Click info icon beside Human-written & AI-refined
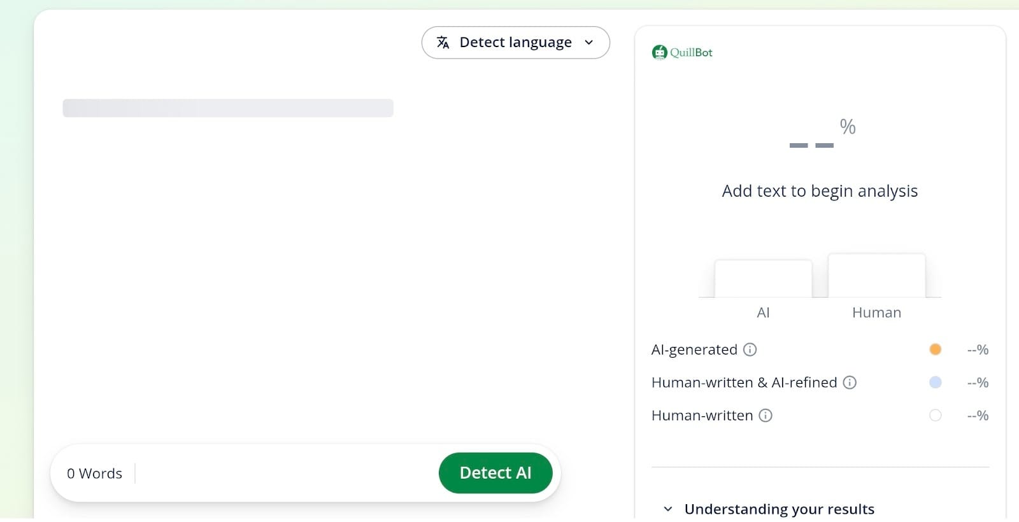 [x=850, y=383]
